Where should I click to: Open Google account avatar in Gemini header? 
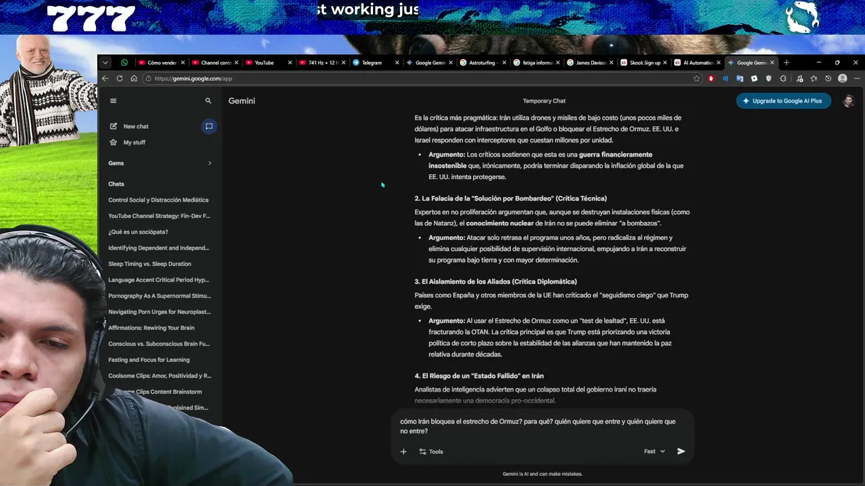point(849,101)
